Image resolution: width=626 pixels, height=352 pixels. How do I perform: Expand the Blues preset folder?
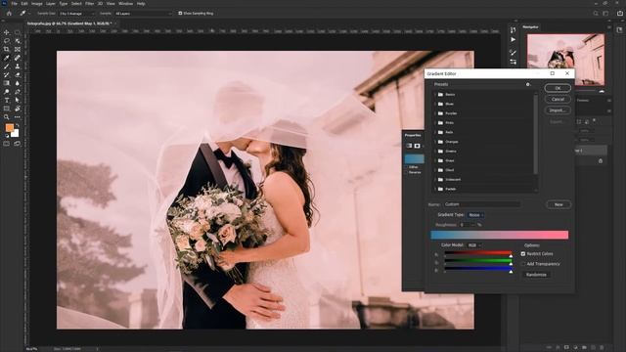click(x=434, y=104)
